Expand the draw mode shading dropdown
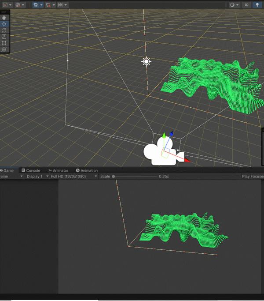The width and height of the screenshot is (264, 301). coord(235,5)
